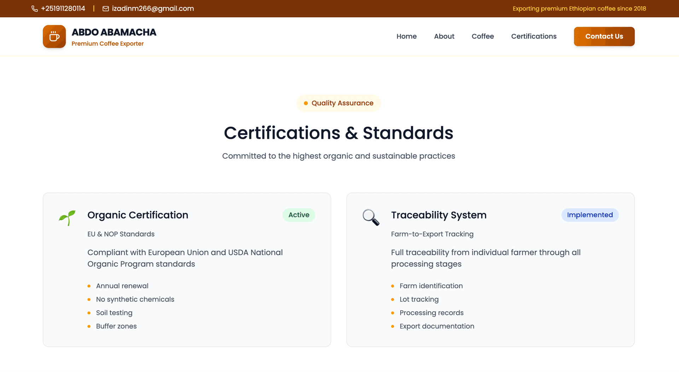Image resolution: width=679 pixels, height=372 pixels.
Task: Click phone number +251911280114
Action: [63, 8]
